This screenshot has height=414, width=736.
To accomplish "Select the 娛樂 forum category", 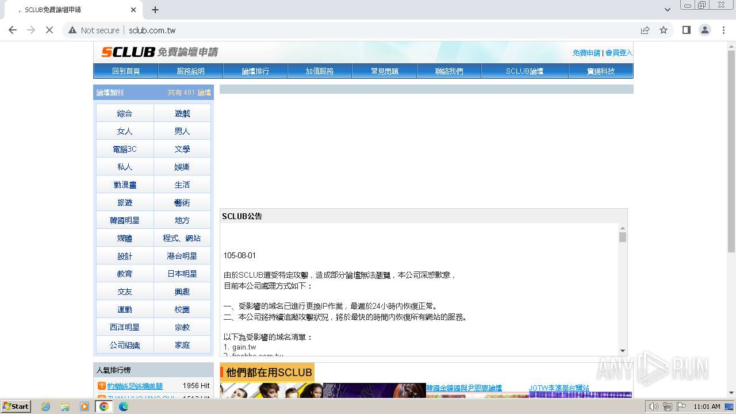I will [x=182, y=167].
